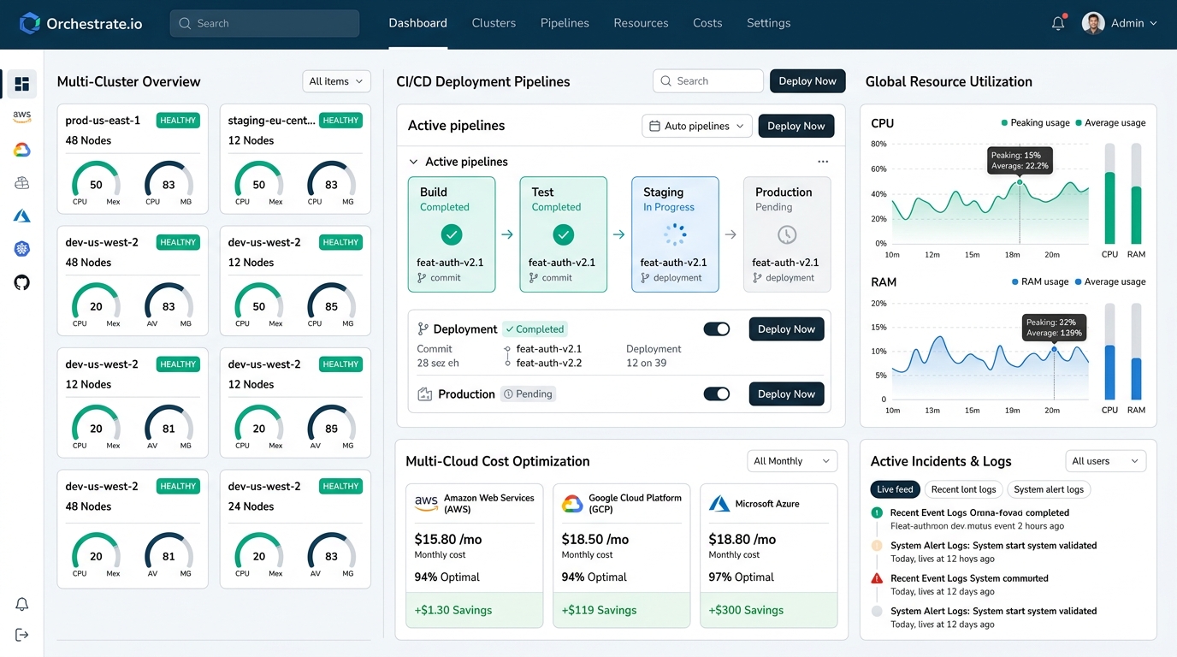
Task: Open the All Monthly dropdown
Action: (x=791, y=461)
